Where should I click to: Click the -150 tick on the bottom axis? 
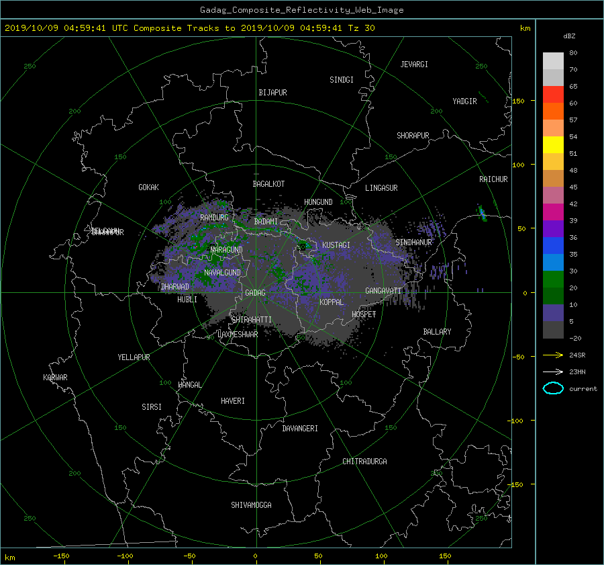pyautogui.click(x=61, y=556)
